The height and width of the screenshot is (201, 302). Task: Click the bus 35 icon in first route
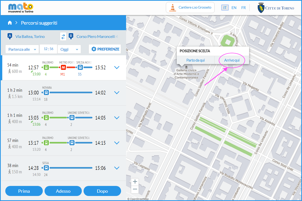click(80, 67)
